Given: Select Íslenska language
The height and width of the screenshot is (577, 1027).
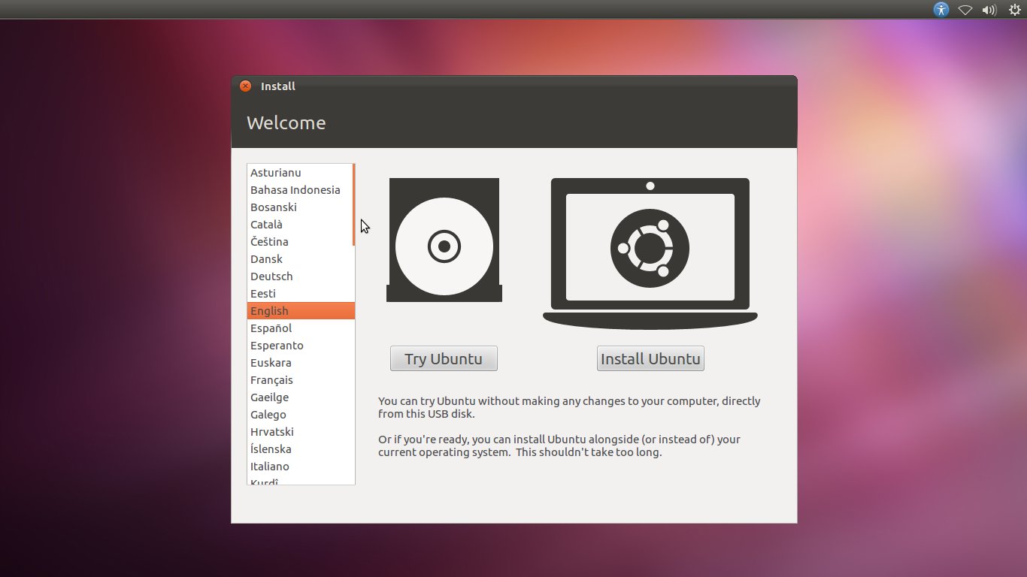Looking at the screenshot, I should tap(301, 449).
